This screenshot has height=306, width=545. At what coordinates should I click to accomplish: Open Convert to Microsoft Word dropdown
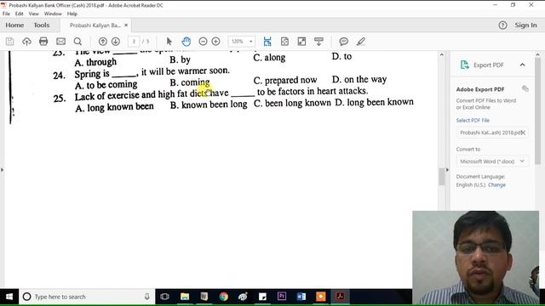492,161
